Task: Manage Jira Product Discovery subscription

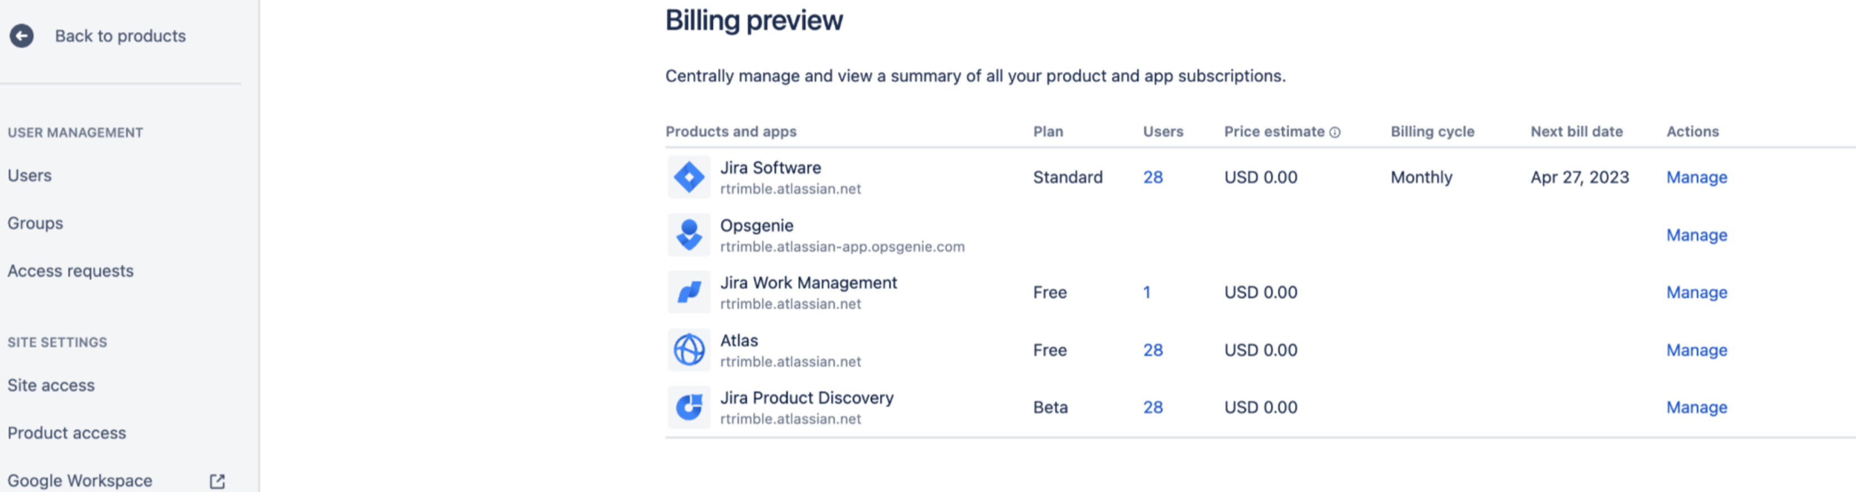Action: 1696,407
